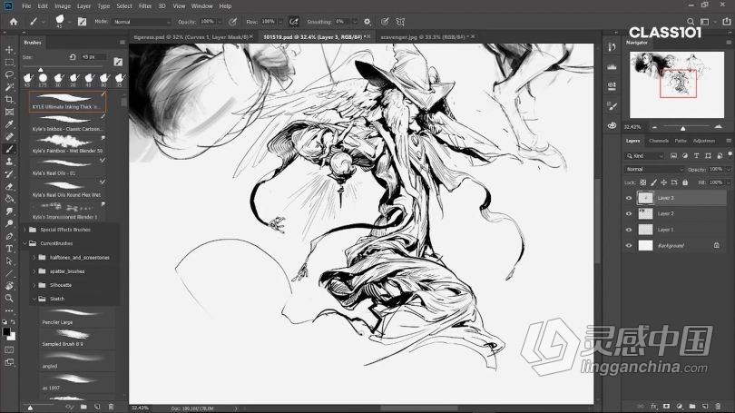Screen dimensions: 735x413
Task: Select the Crop tool
Action: click(x=9, y=99)
